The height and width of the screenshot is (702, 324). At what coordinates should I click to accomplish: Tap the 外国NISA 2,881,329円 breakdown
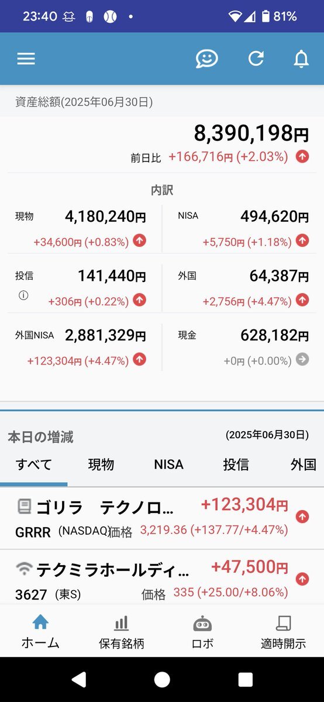(81, 347)
